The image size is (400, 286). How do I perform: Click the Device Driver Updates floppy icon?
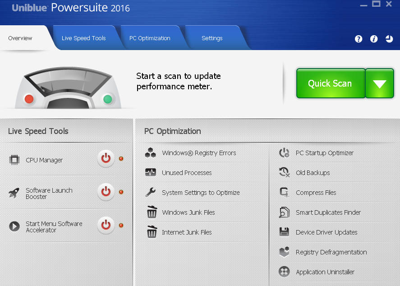284,232
